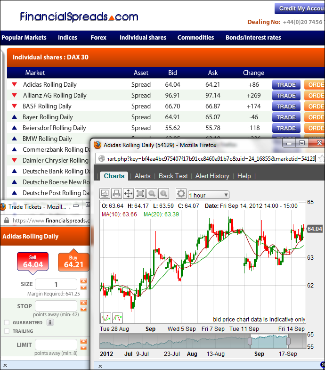Screen dimensions: 325x370
Task: Open the Indices menu
Action: (x=68, y=38)
